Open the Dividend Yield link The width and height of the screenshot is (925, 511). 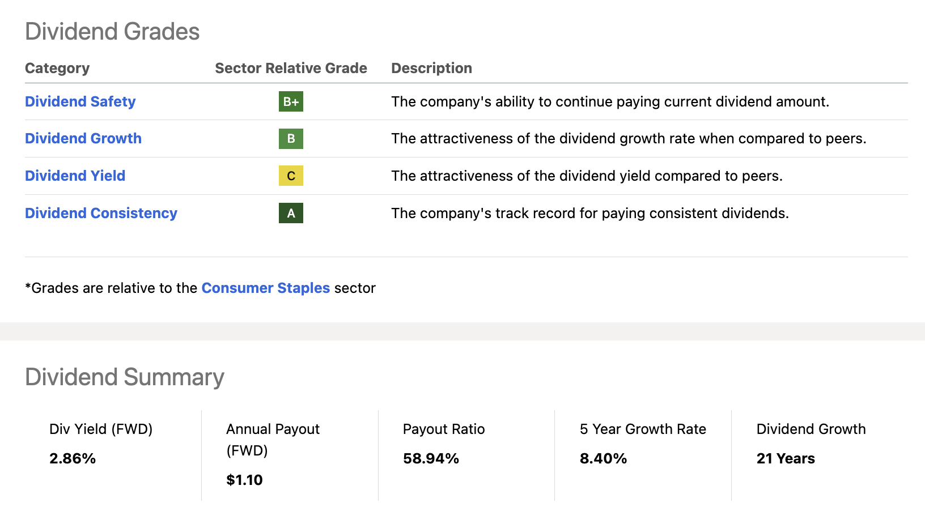[75, 176]
